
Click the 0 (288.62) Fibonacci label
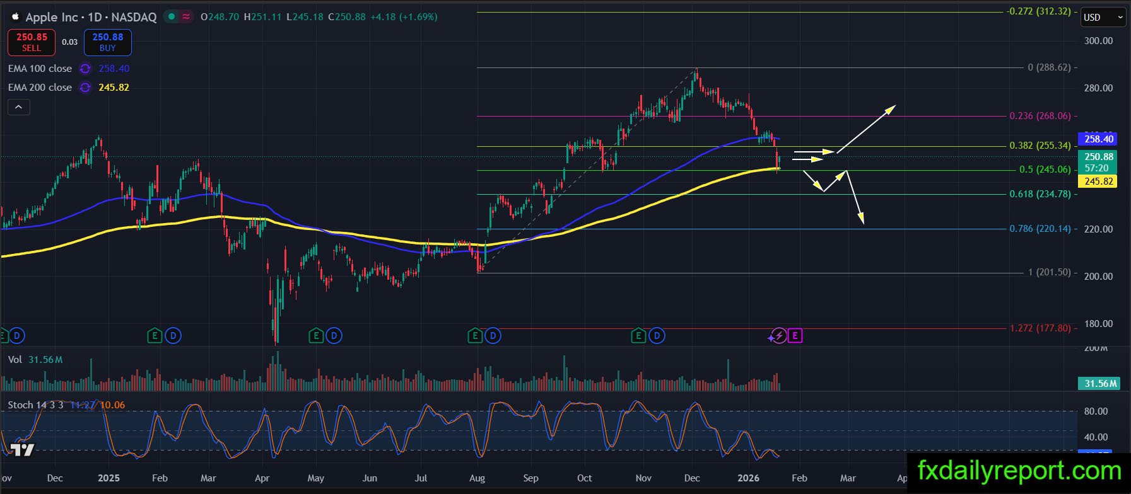(x=1050, y=67)
